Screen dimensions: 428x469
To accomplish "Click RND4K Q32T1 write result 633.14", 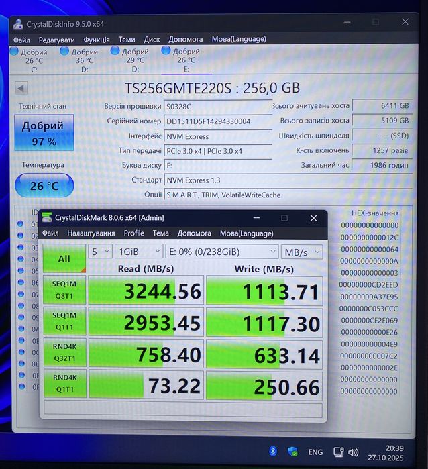I will (x=264, y=355).
